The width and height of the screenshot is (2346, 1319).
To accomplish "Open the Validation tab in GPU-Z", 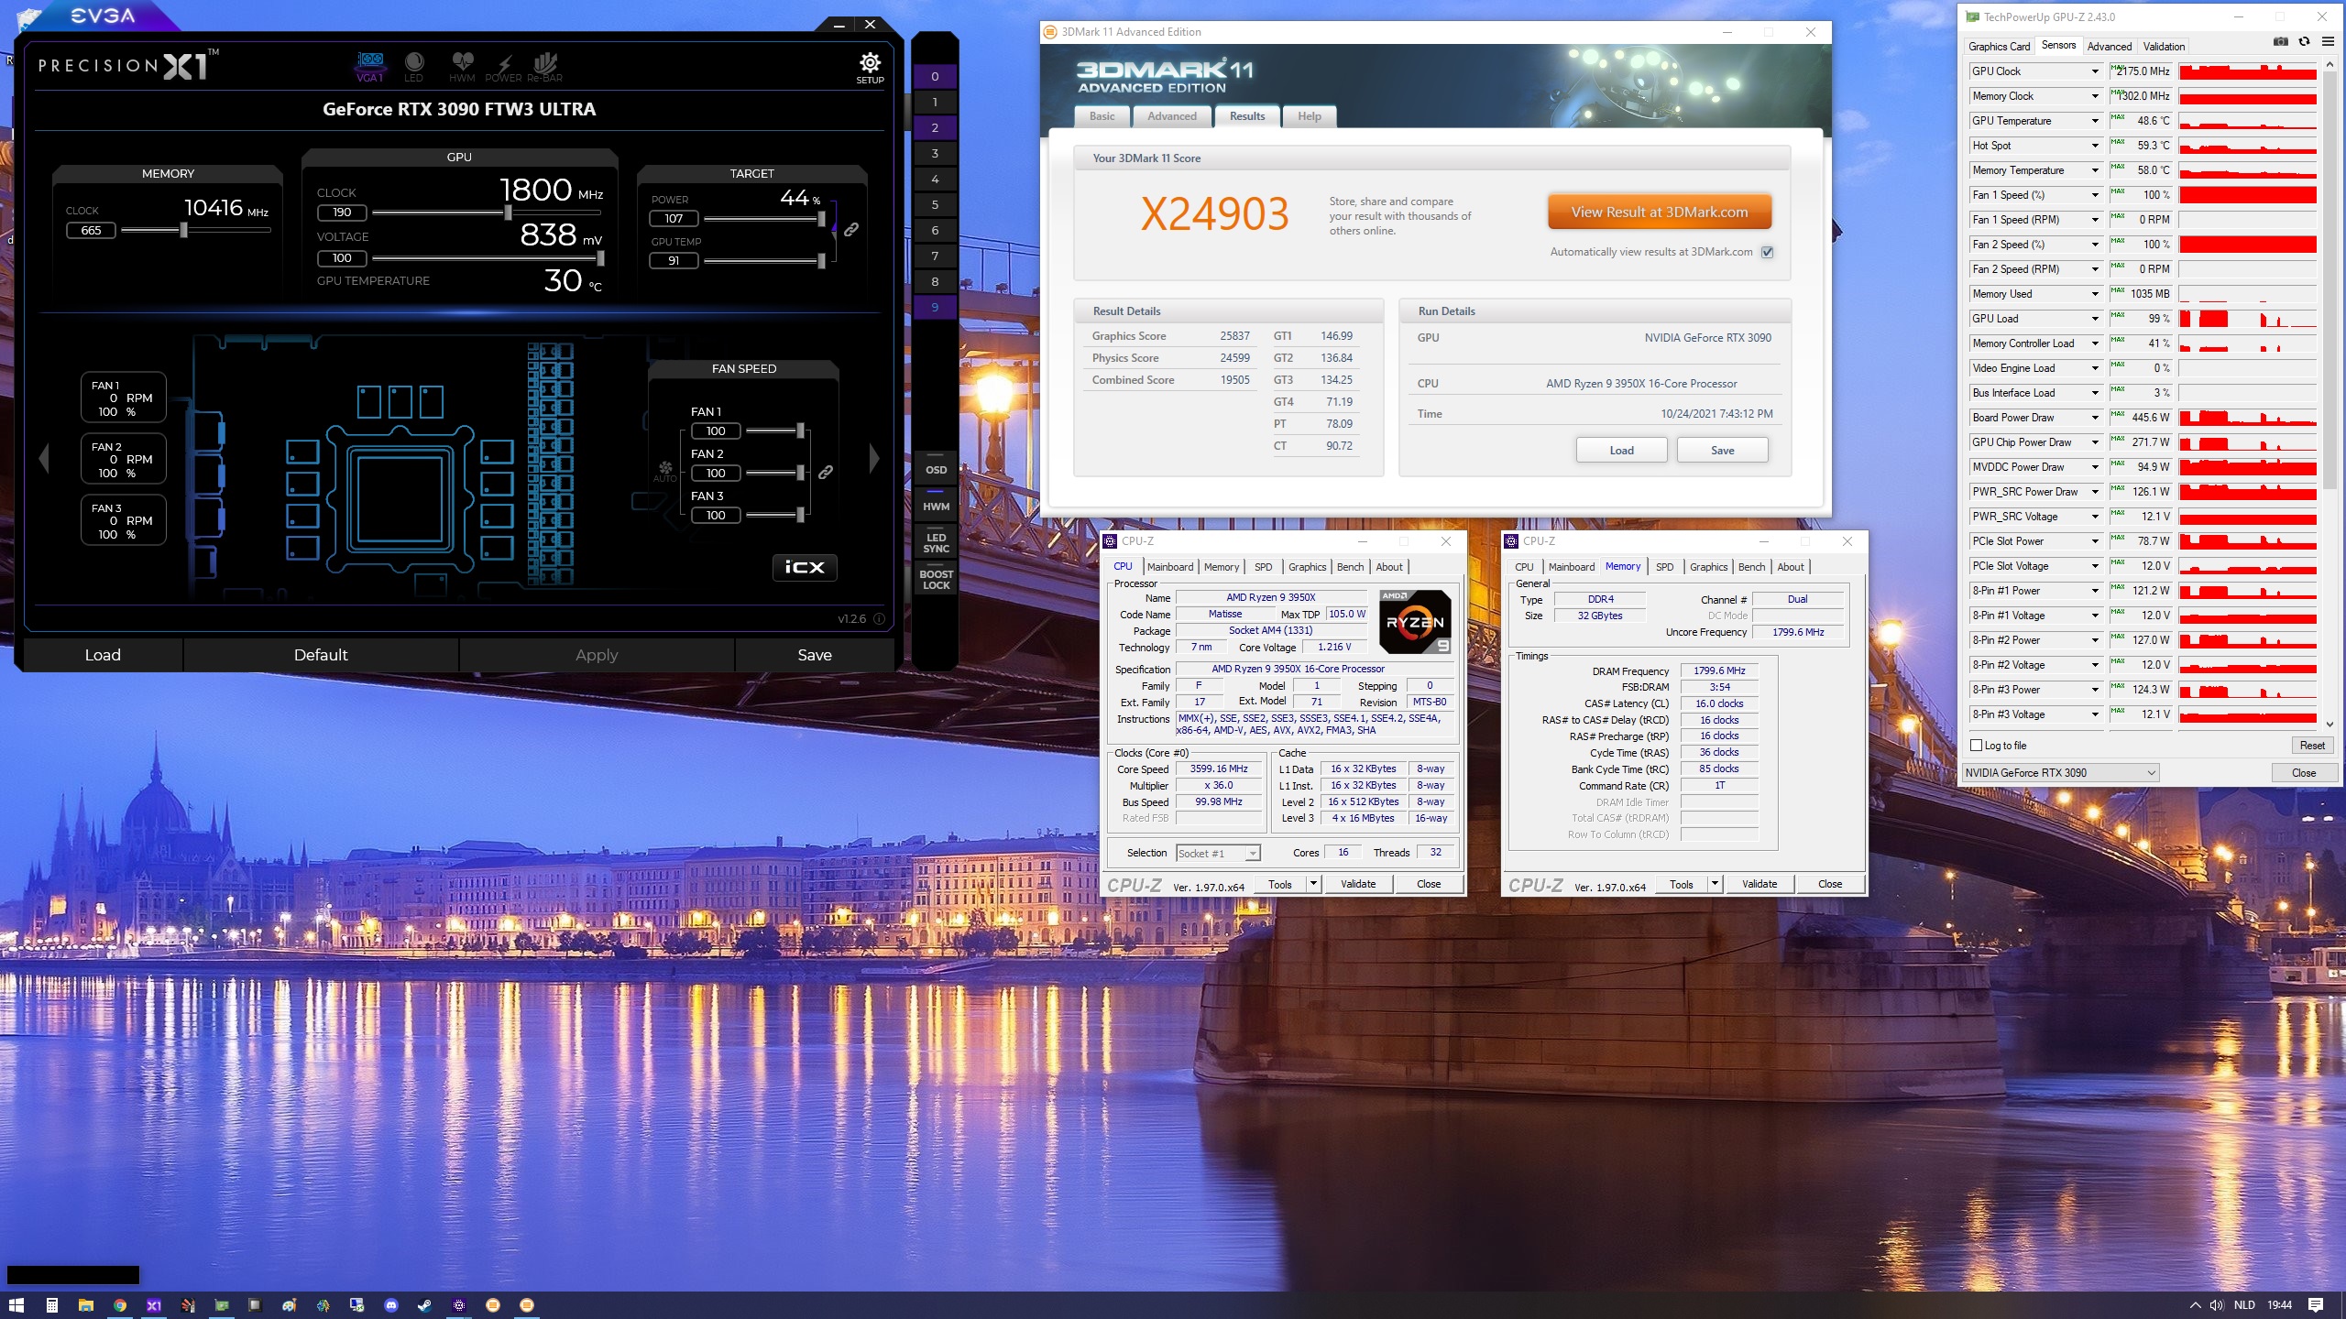I will click(2164, 47).
